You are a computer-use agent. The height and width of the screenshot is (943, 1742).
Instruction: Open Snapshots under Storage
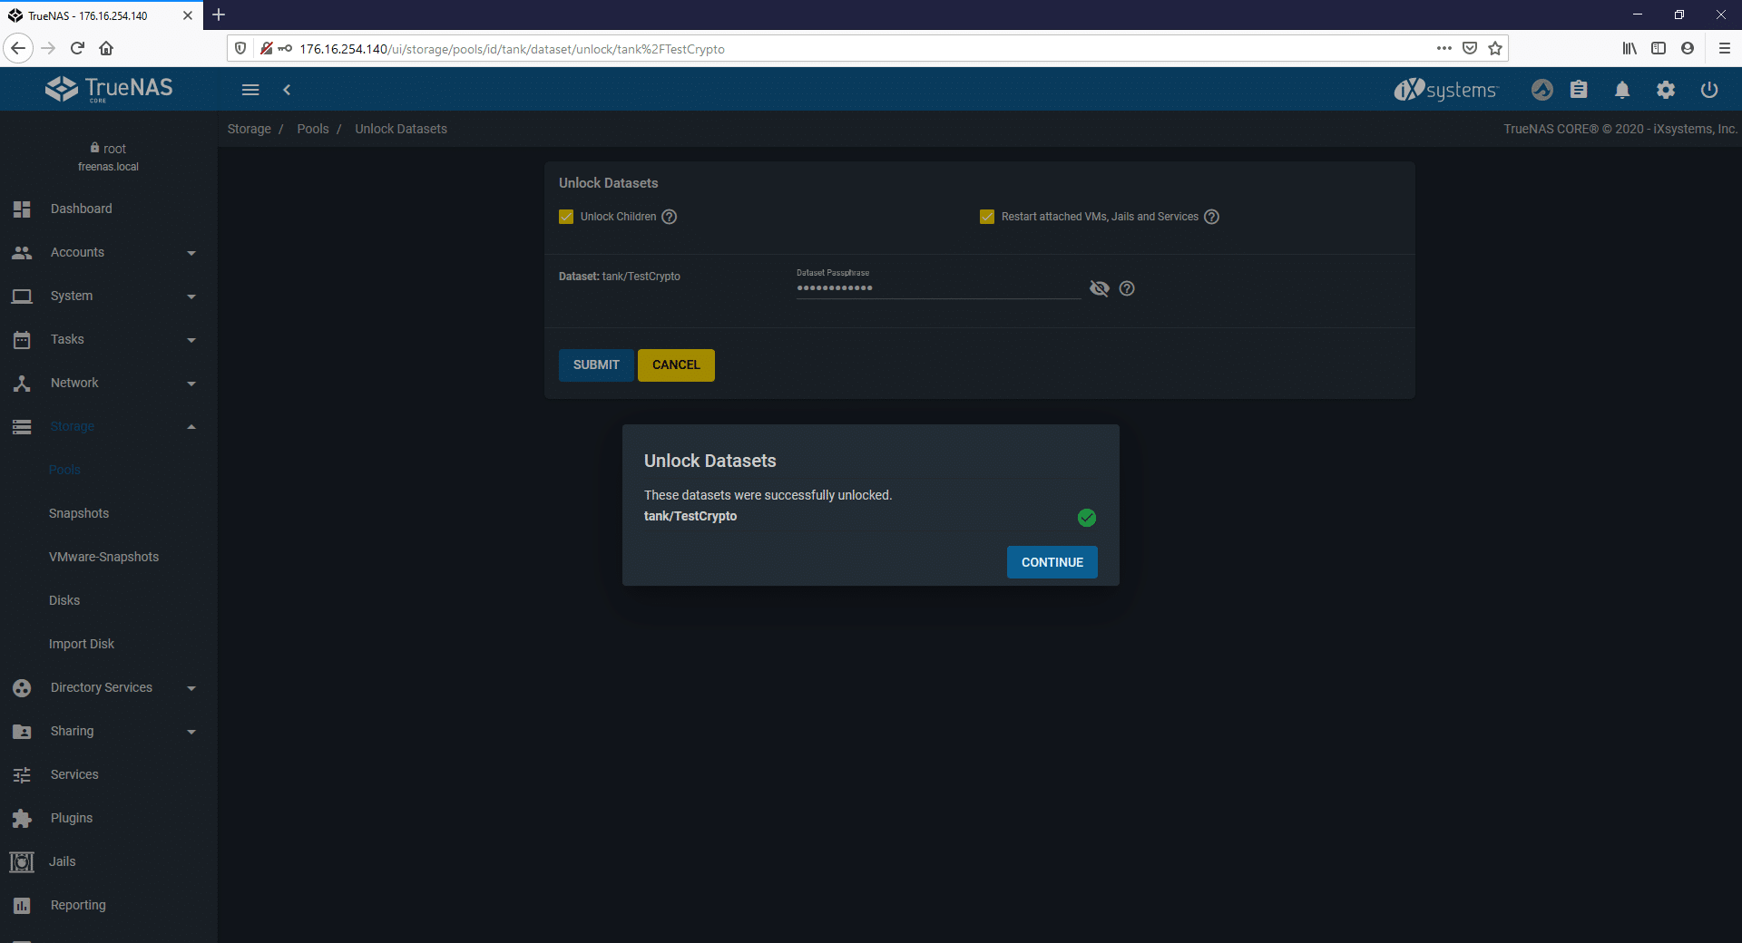(x=79, y=513)
